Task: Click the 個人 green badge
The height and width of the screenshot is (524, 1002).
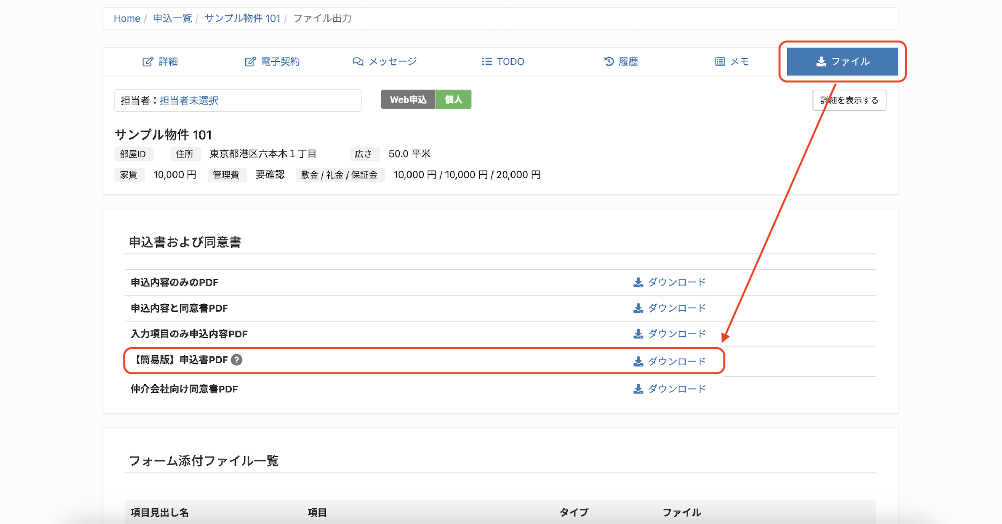Action: coord(453,99)
